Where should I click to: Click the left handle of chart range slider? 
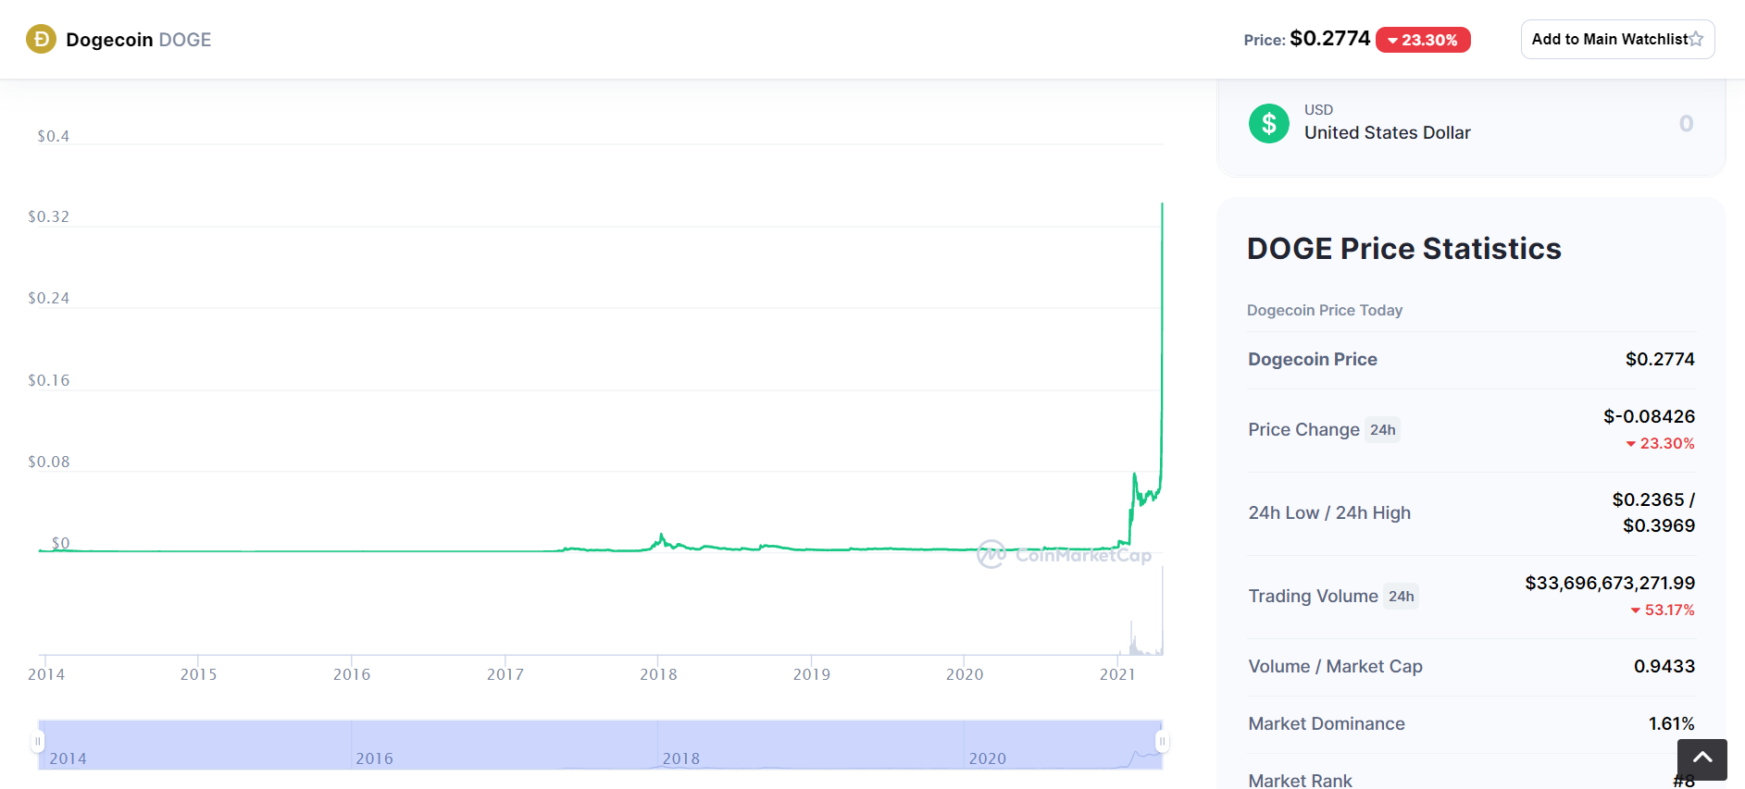pyautogui.click(x=38, y=742)
